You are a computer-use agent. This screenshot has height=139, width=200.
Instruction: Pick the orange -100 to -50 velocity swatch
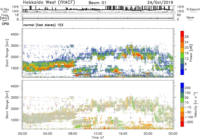click(x=182, y=115)
